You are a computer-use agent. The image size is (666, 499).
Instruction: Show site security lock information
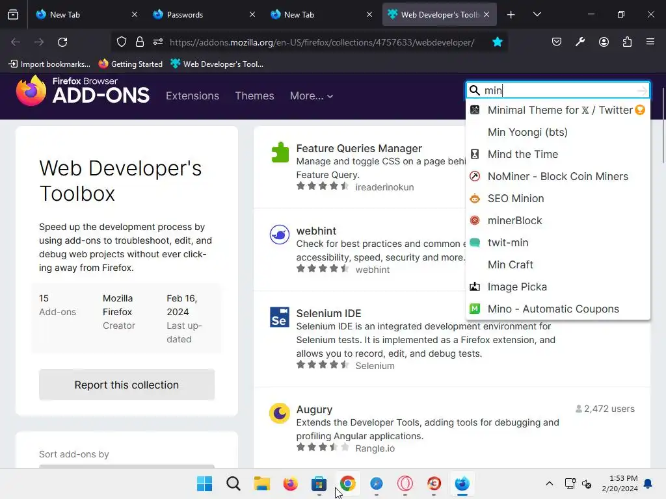point(140,42)
